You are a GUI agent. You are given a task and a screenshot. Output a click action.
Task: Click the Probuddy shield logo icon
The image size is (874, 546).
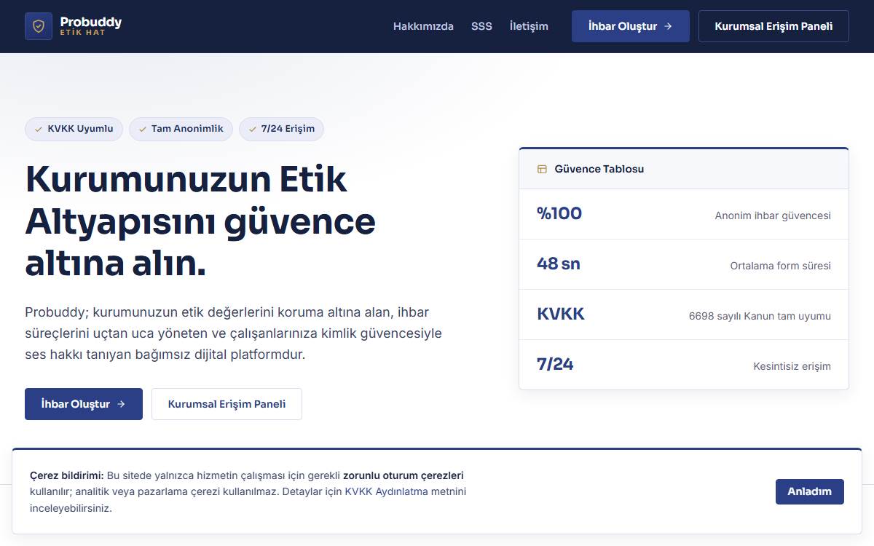(x=39, y=26)
